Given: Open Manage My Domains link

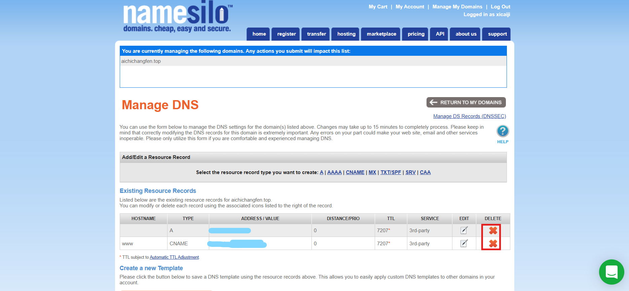Looking at the screenshot, I should pos(457,7).
